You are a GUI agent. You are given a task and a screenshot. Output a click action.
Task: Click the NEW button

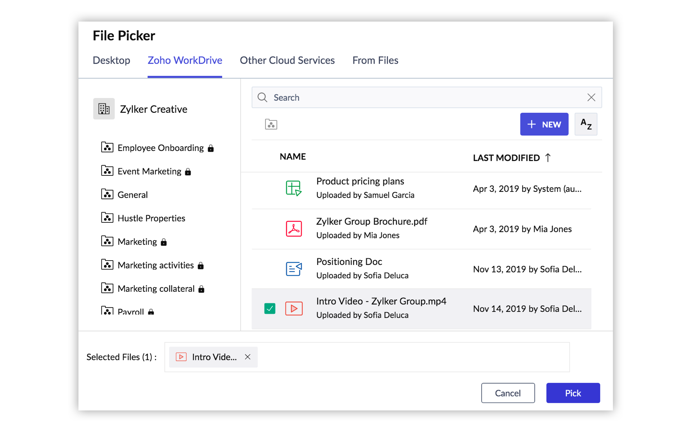click(544, 124)
